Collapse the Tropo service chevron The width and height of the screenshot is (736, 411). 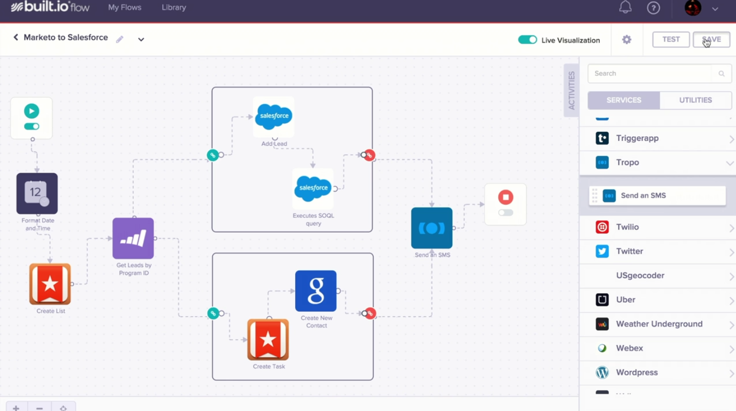pos(730,163)
